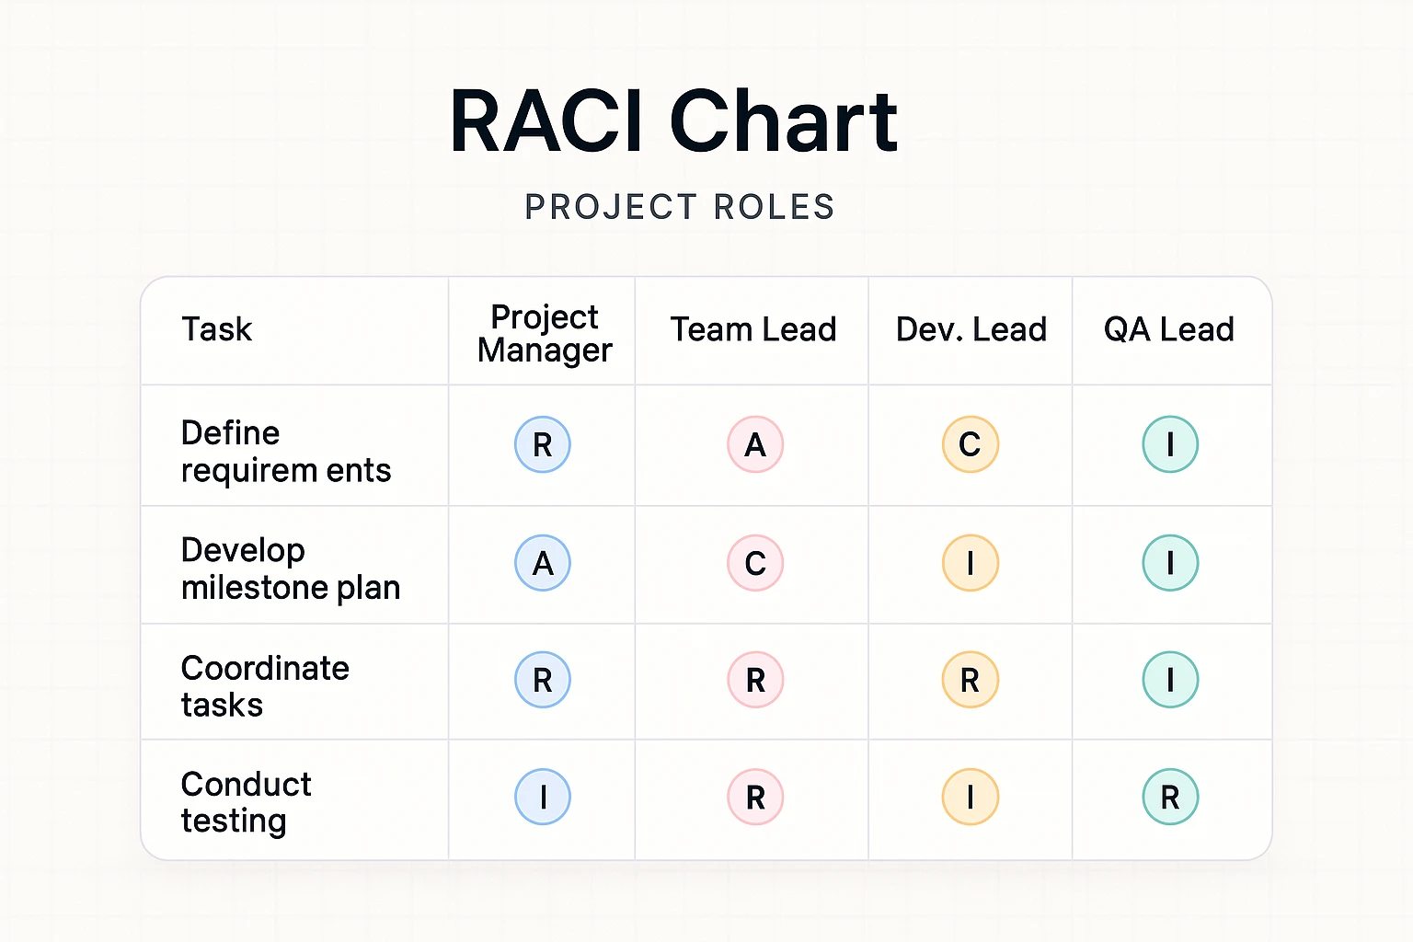Image resolution: width=1413 pixels, height=942 pixels.
Task: Click Project Manager's R badge for Coordinate tasks
Action: click(543, 680)
